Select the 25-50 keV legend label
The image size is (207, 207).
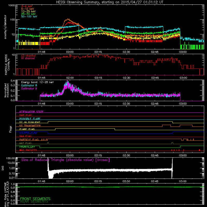(28, 14)
